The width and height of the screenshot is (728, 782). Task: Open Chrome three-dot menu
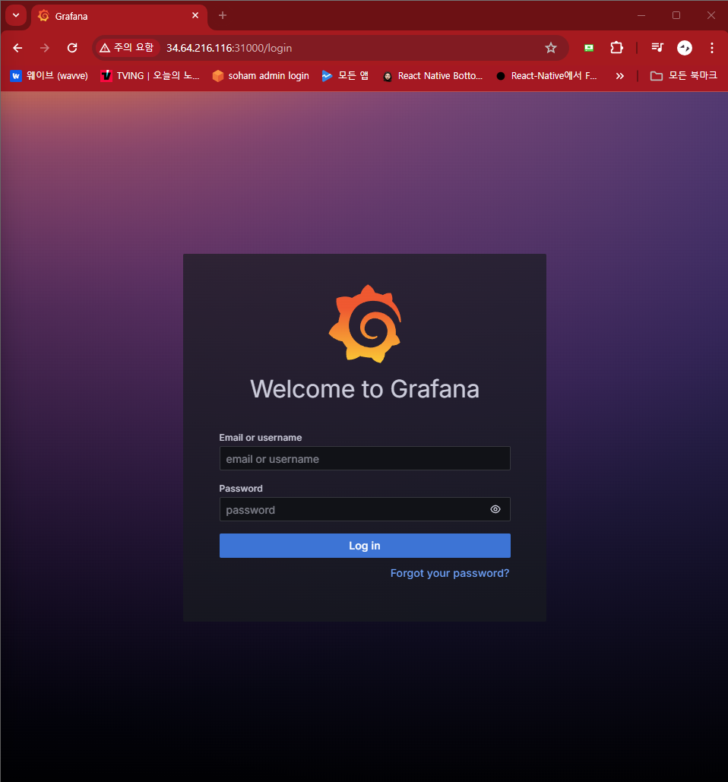coord(711,48)
